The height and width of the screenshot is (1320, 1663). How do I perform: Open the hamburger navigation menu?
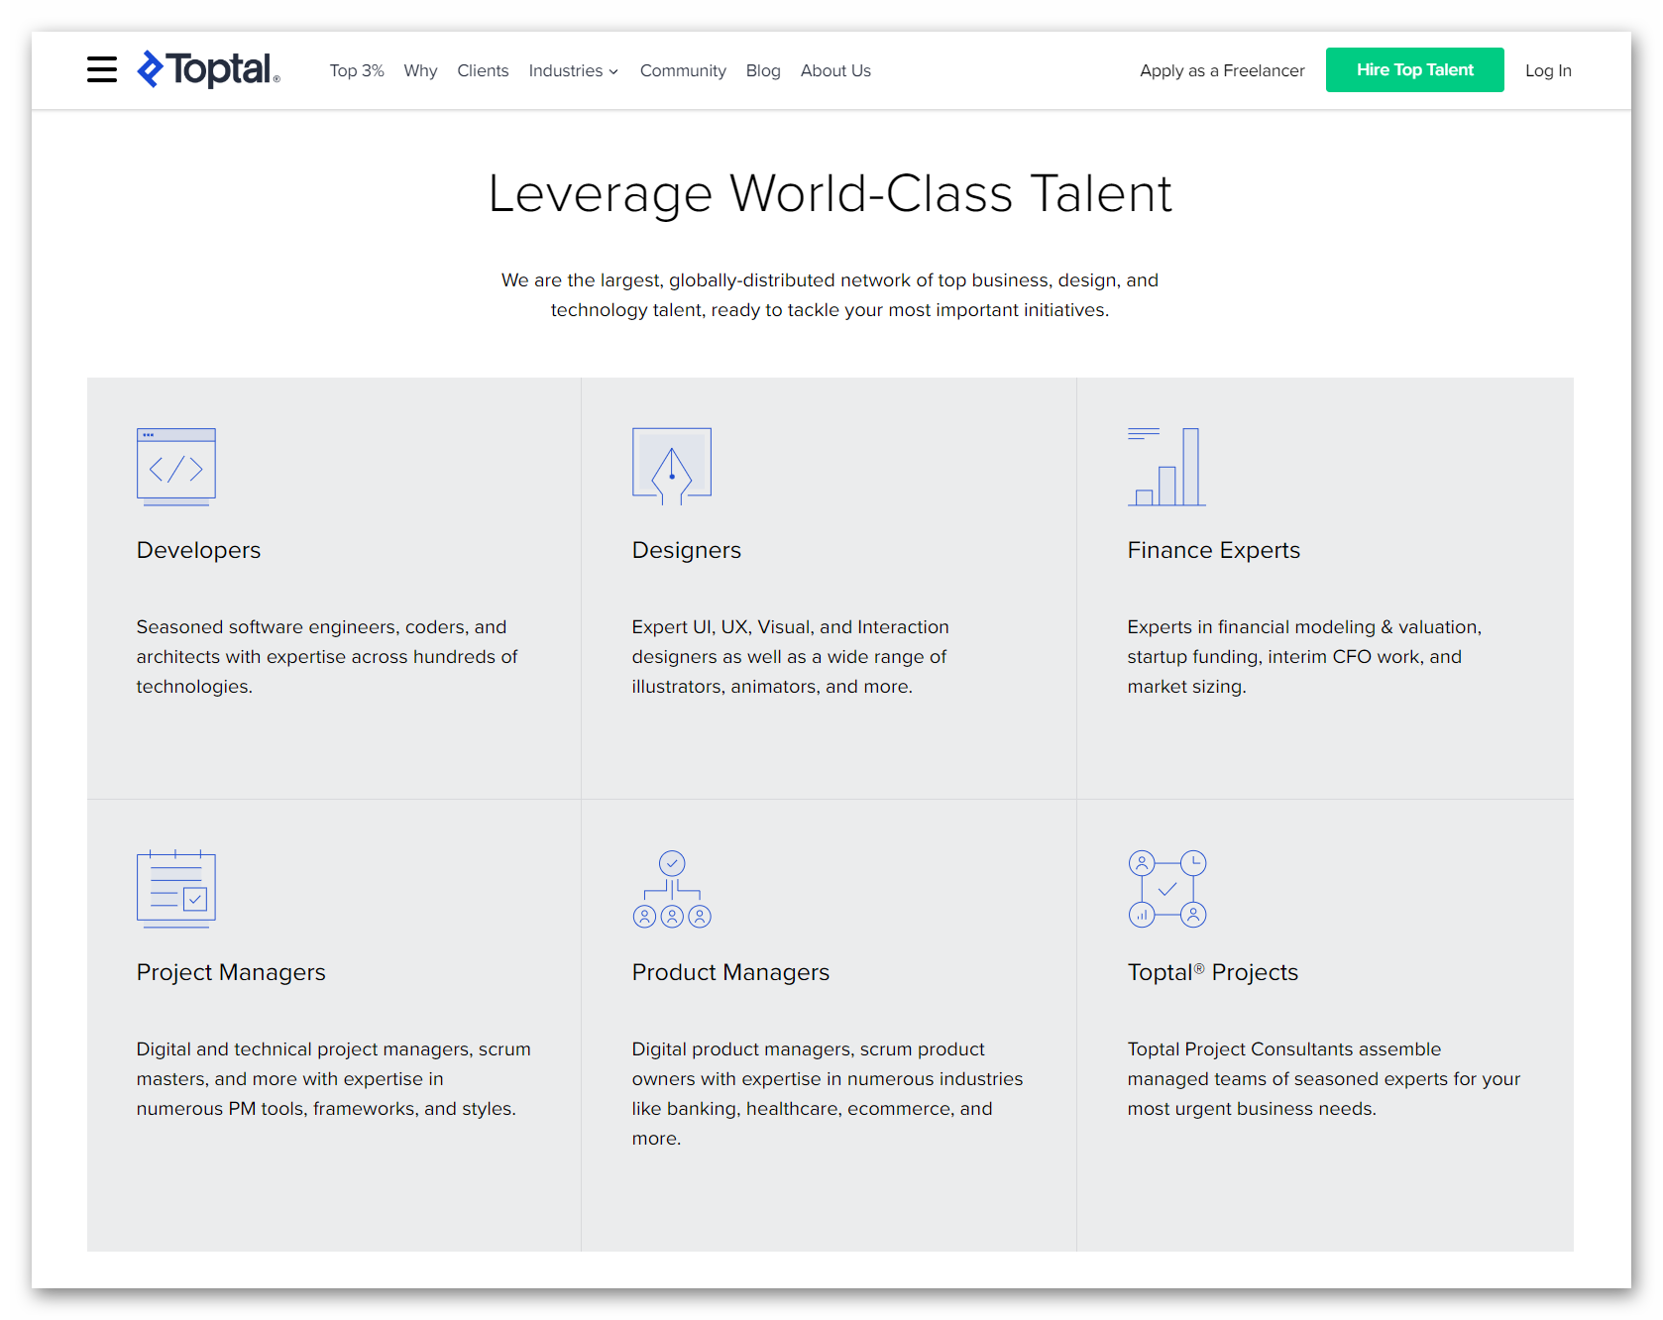(x=102, y=69)
